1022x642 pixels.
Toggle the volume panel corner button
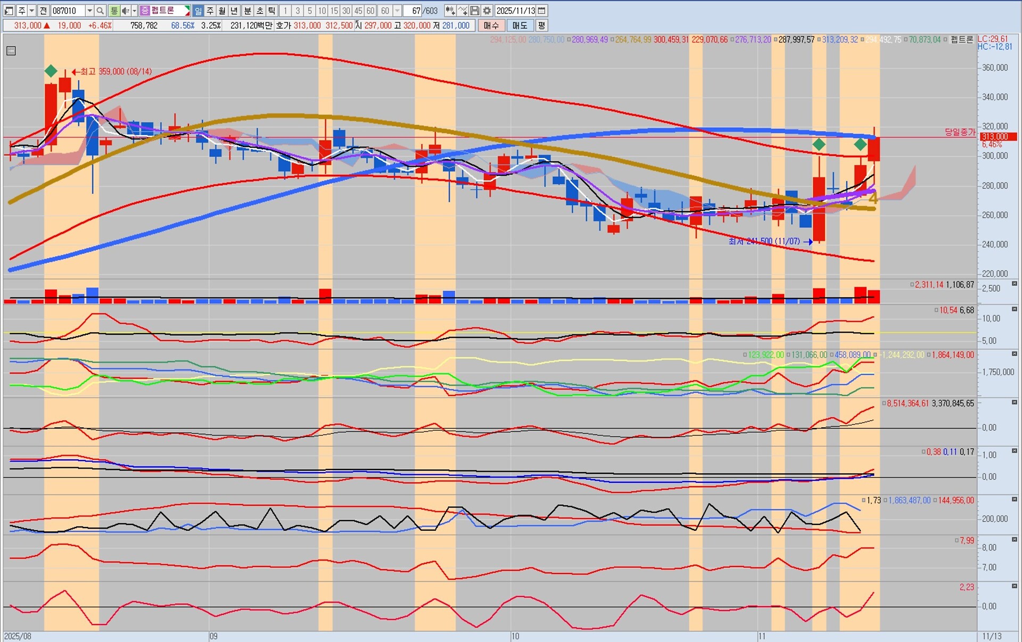pos(1015,284)
